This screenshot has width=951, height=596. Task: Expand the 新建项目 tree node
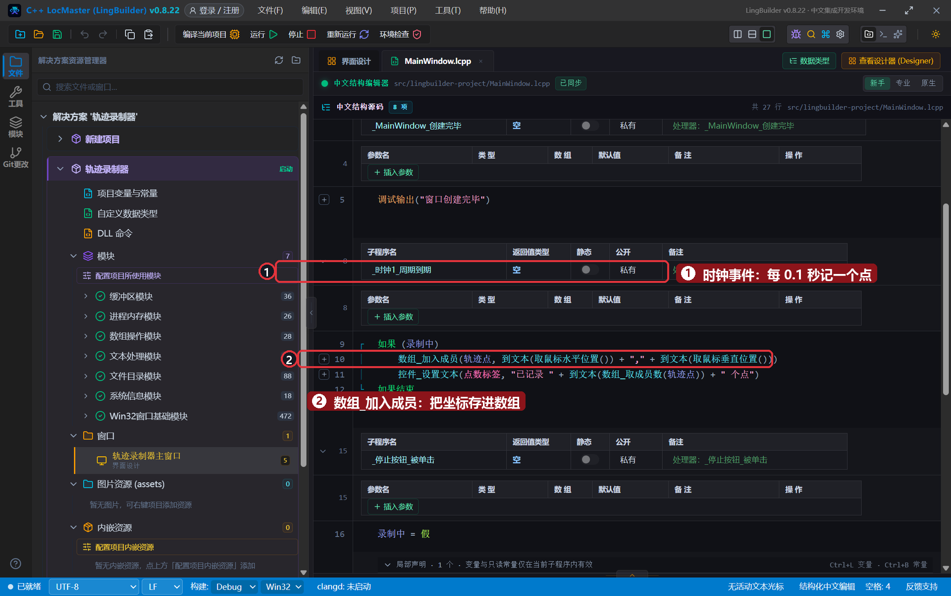pyautogui.click(x=60, y=139)
